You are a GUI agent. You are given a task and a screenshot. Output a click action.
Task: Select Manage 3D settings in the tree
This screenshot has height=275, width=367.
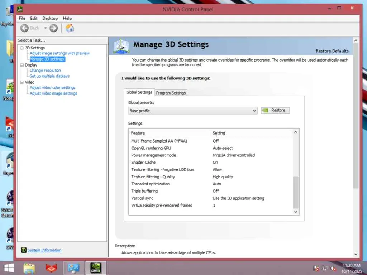47,59
